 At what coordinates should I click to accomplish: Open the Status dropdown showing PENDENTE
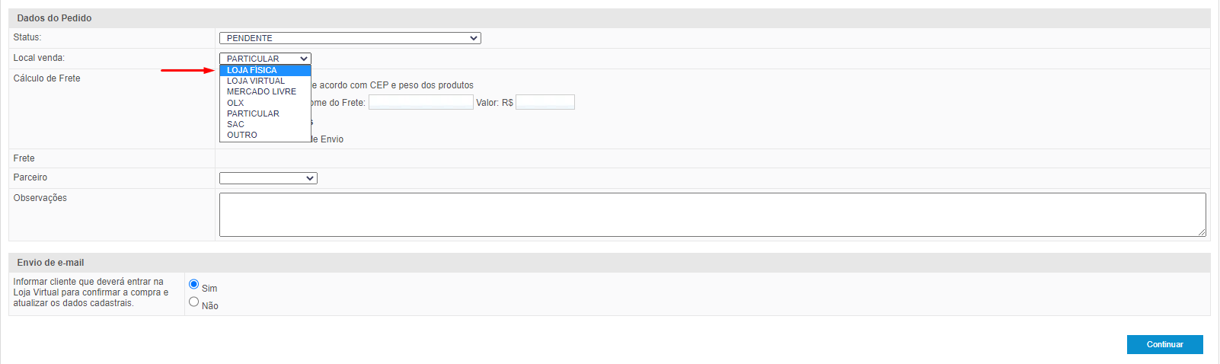(x=350, y=38)
